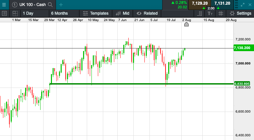Open the Related instruments panel
254x140 pixels.
click(147, 13)
